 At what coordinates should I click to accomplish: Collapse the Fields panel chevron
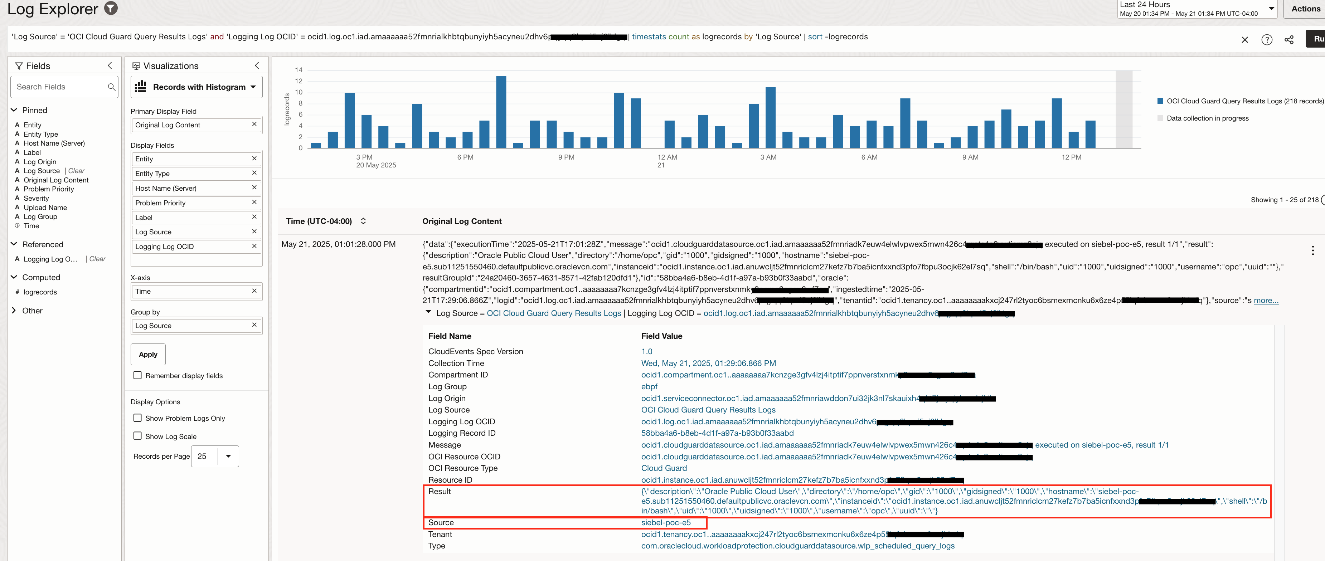click(x=110, y=65)
